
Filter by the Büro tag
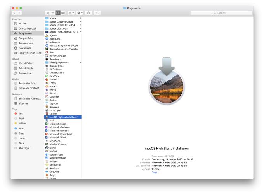pos(27,143)
